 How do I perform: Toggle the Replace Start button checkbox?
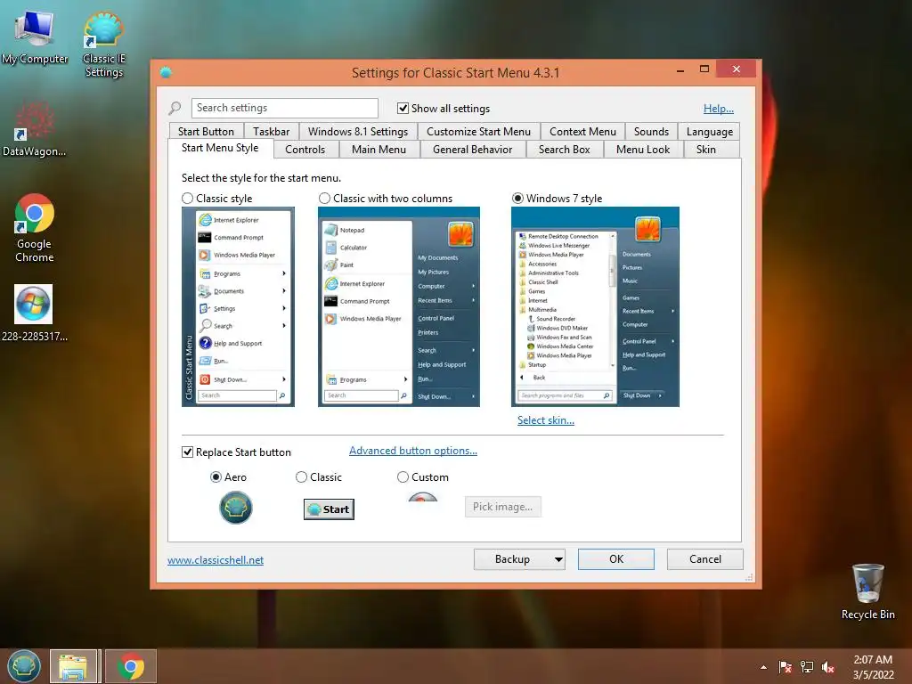coord(187,452)
